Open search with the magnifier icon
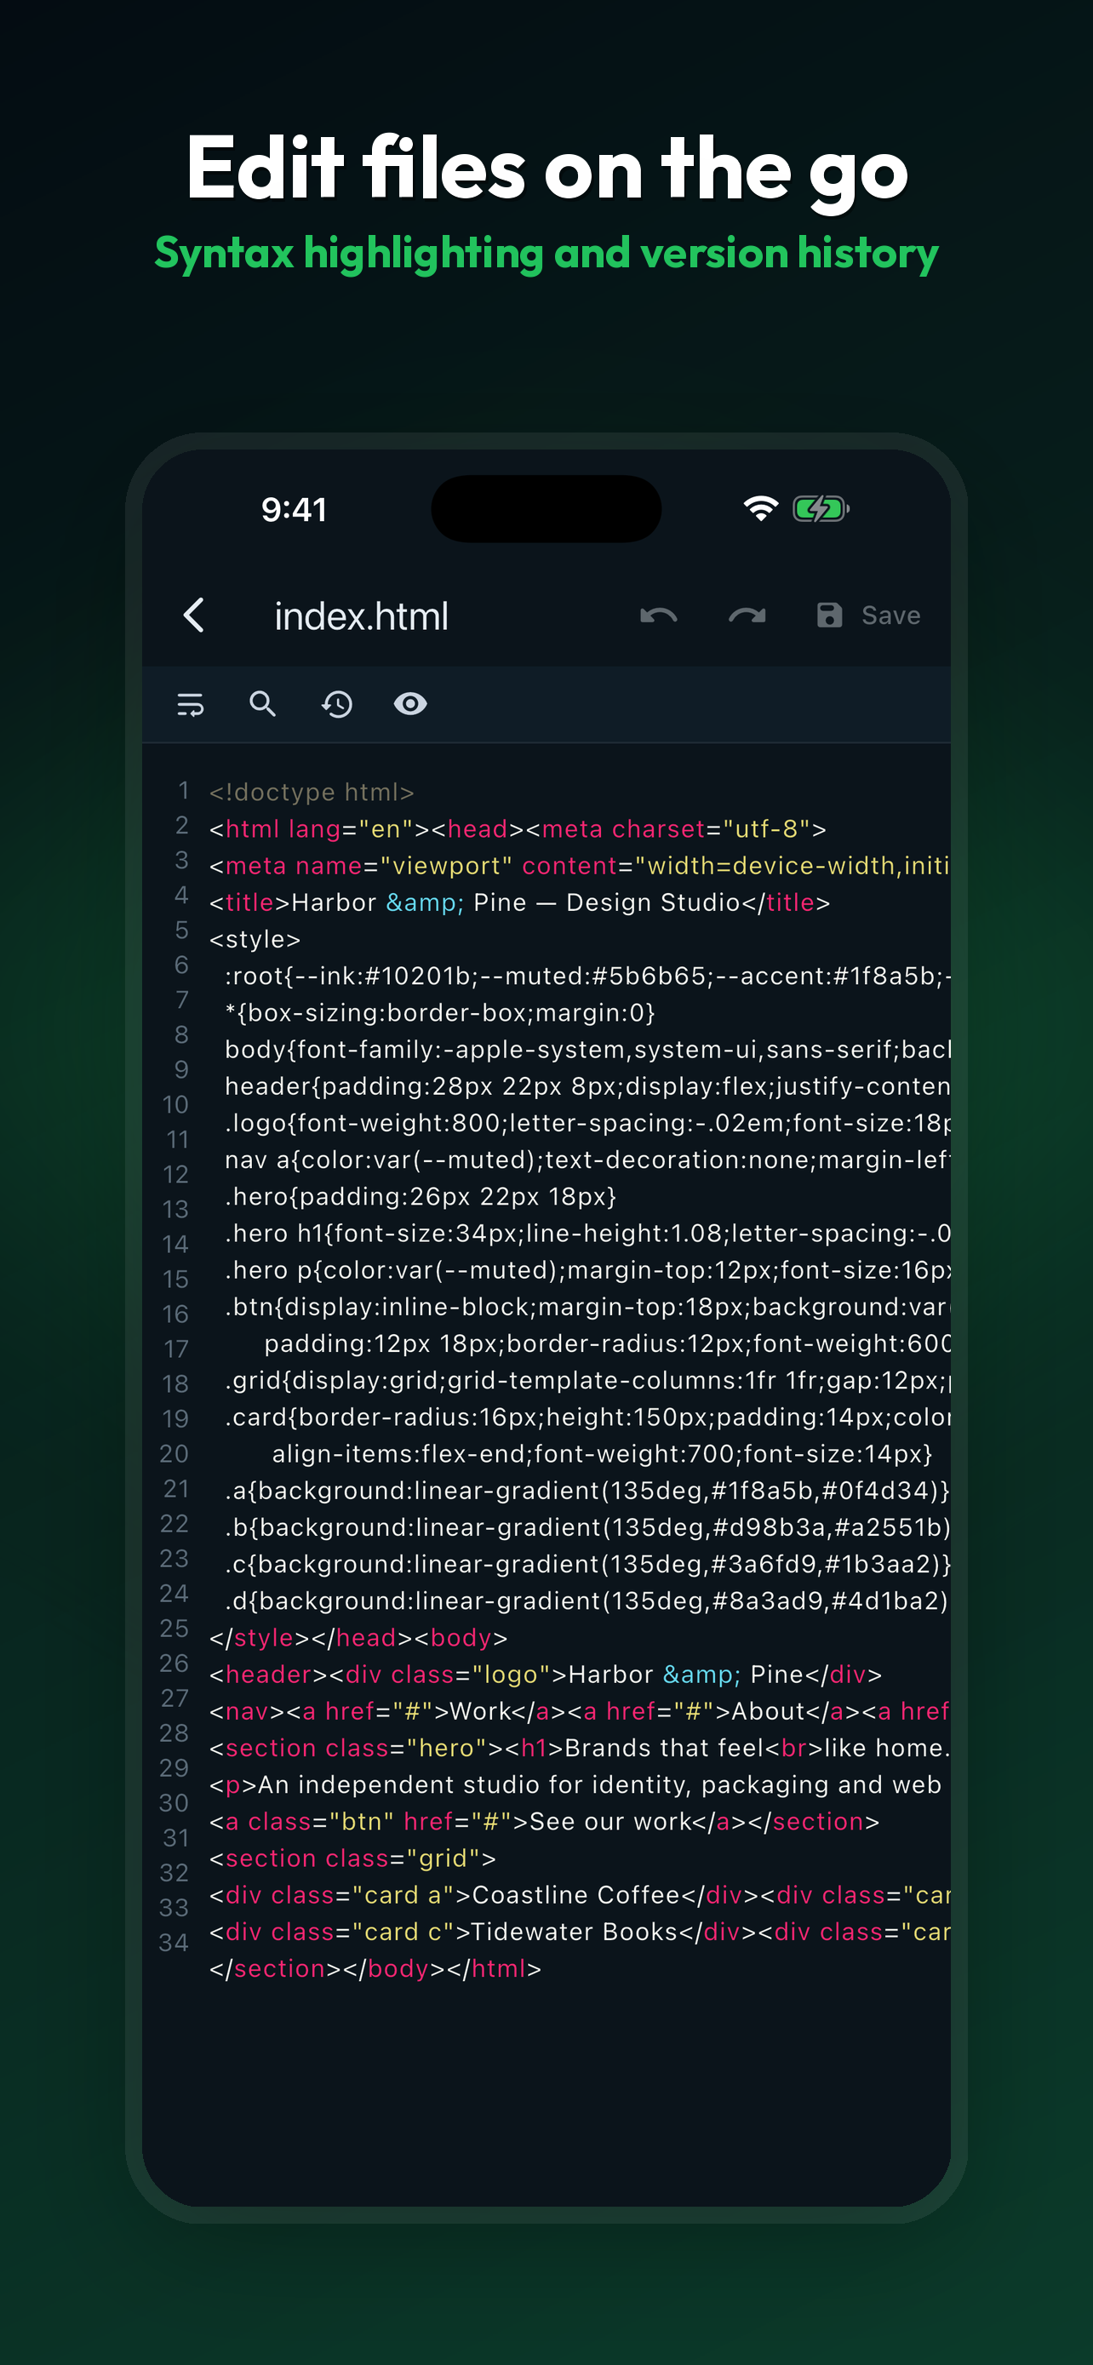 [263, 704]
